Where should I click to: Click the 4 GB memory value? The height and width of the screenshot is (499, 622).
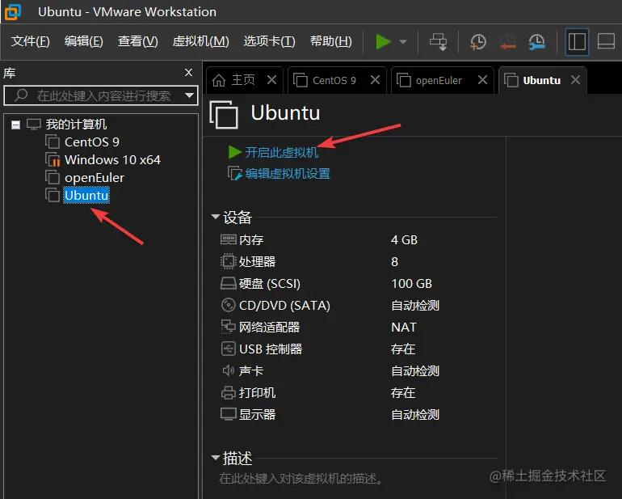click(404, 240)
